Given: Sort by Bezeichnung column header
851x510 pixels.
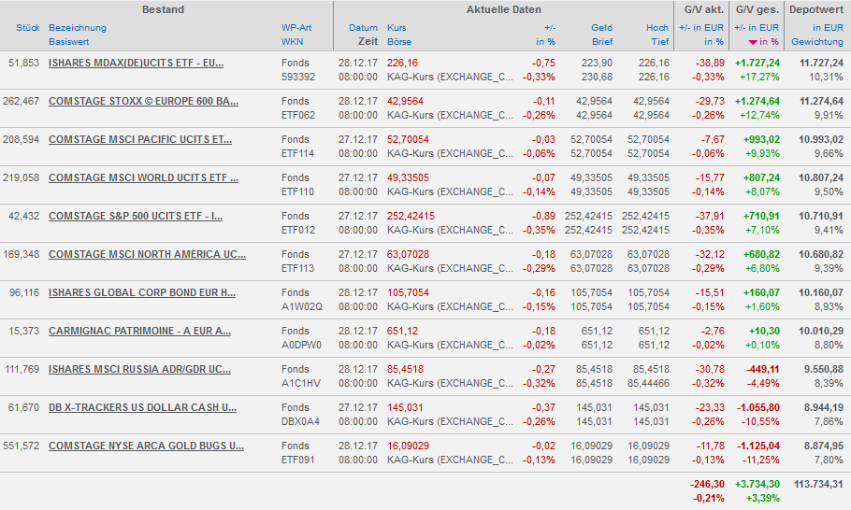Looking at the screenshot, I should [x=78, y=28].
